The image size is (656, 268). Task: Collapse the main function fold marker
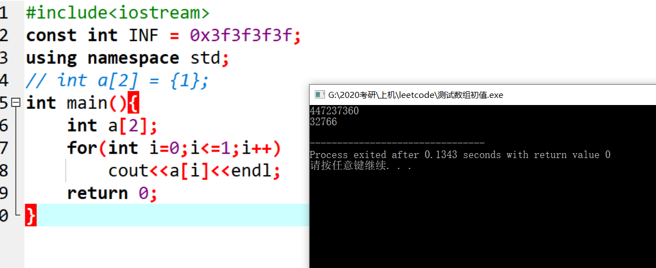(16, 102)
